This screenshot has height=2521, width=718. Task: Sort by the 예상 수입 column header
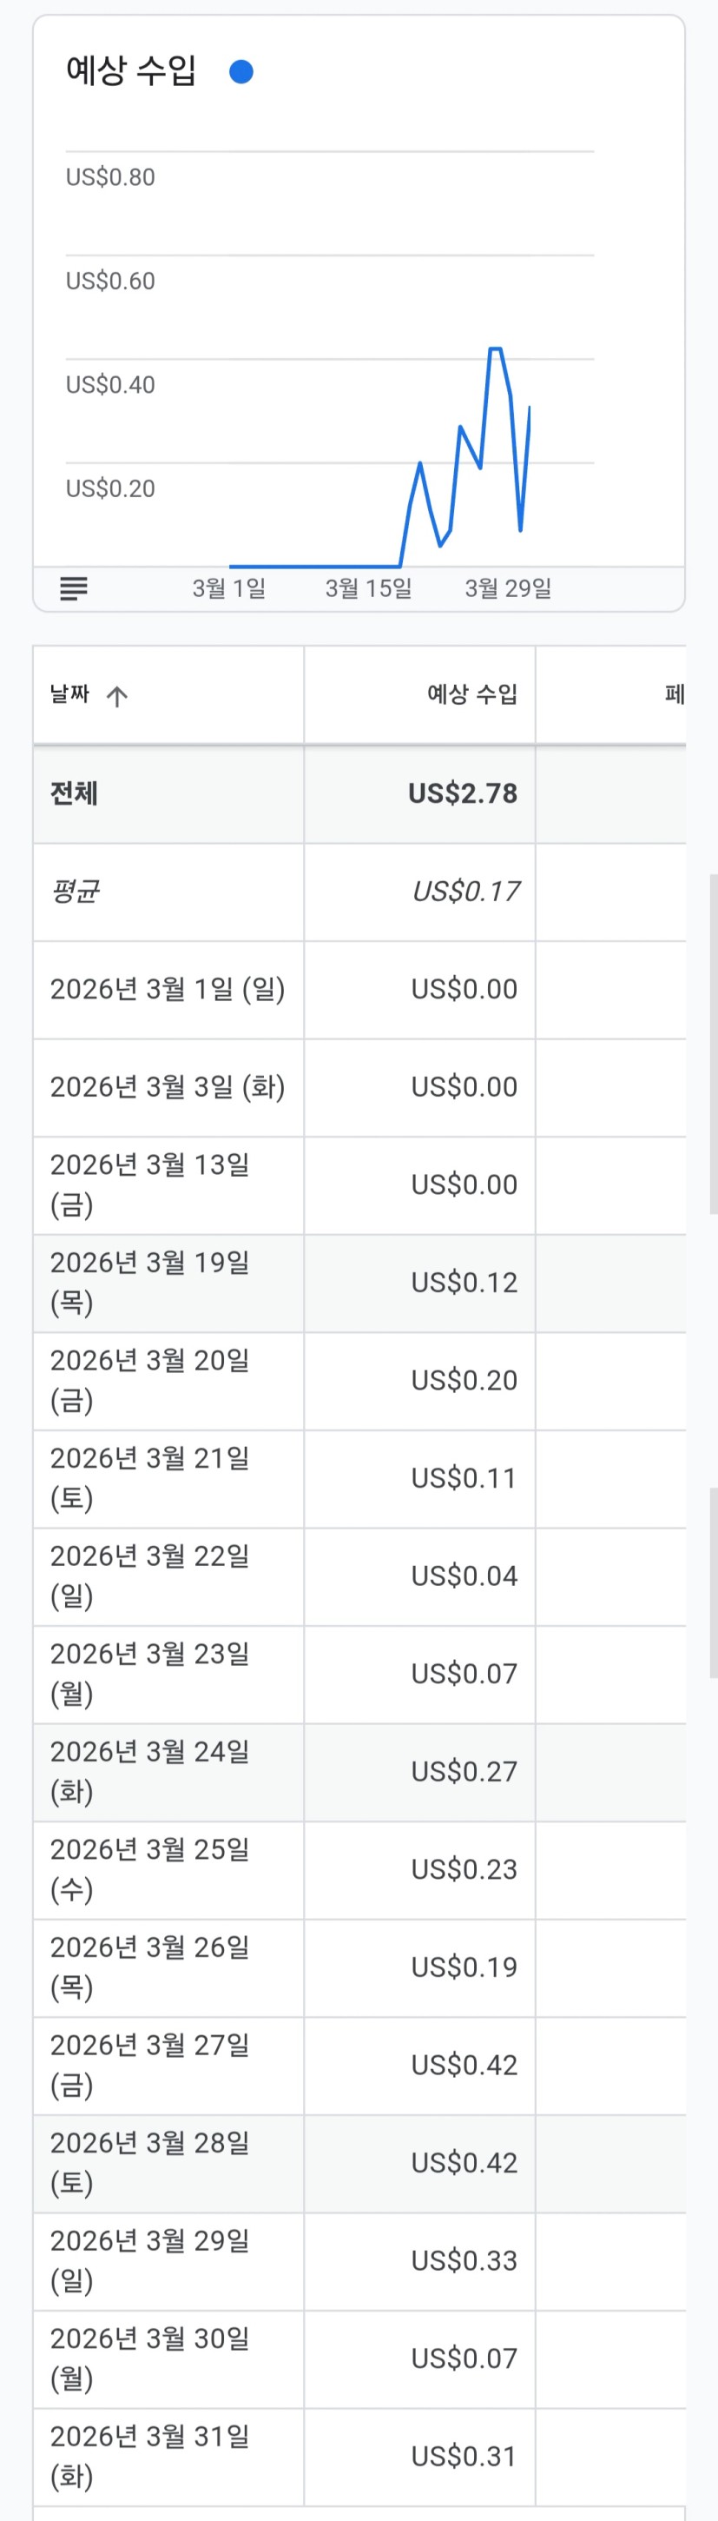click(471, 693)
